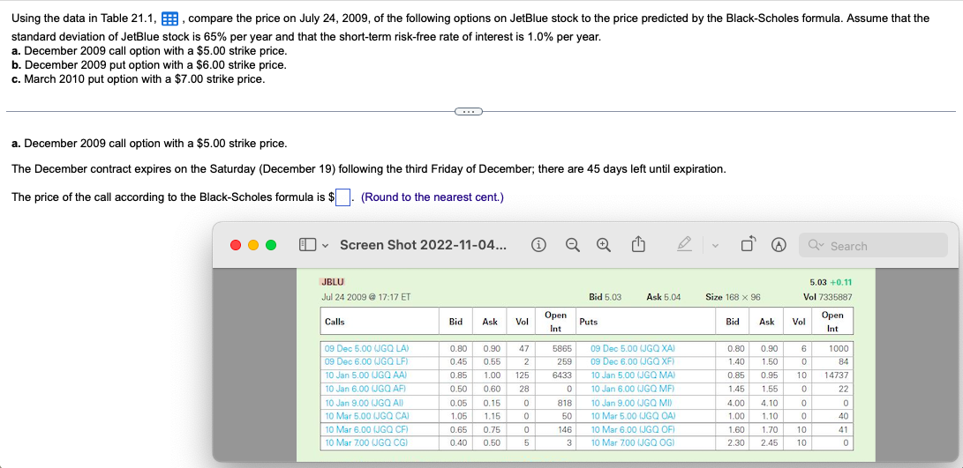
Task: Click the calls volume value 125
Action: (x=523, y=374)
